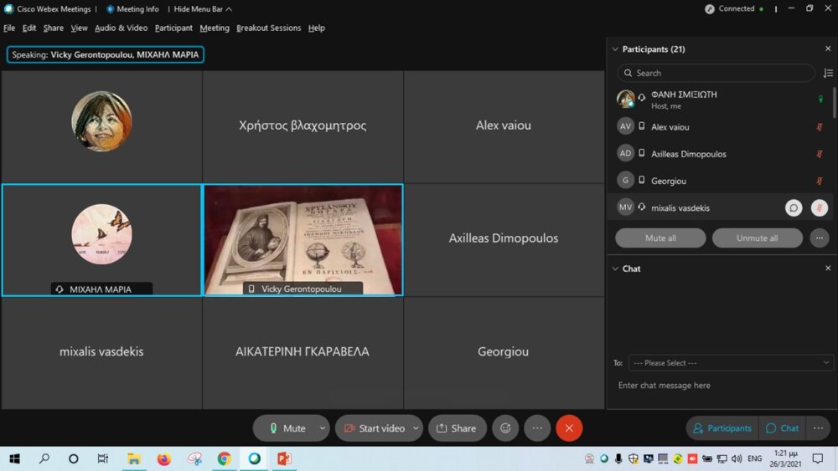Viewport: 838px width, 471px height.
Task: Open PowerPoint from the taskbar
Action: 284,458
